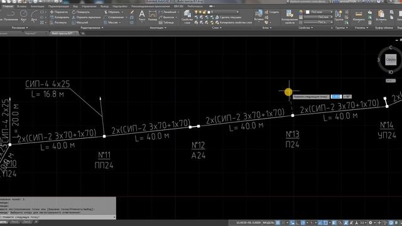Expand the Block (Блок) panel

(x=267, y=28)
